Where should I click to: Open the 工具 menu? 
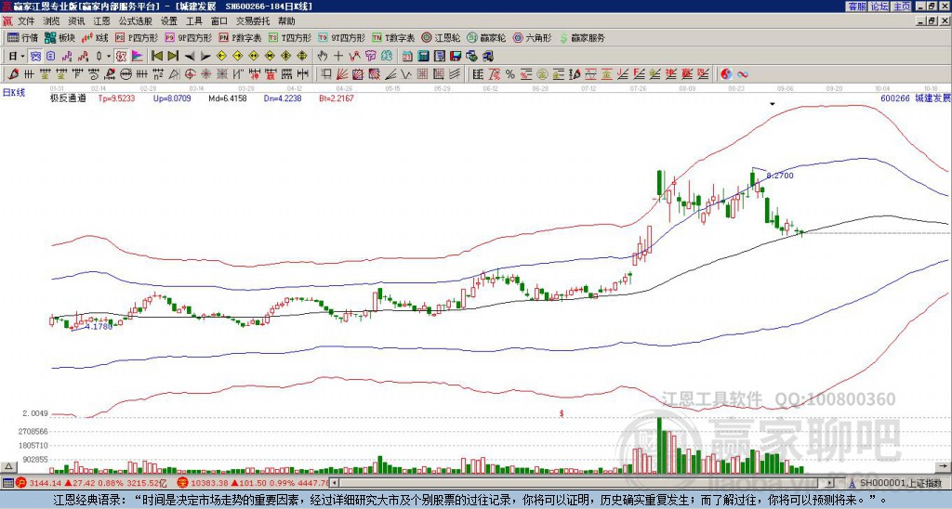193,21
